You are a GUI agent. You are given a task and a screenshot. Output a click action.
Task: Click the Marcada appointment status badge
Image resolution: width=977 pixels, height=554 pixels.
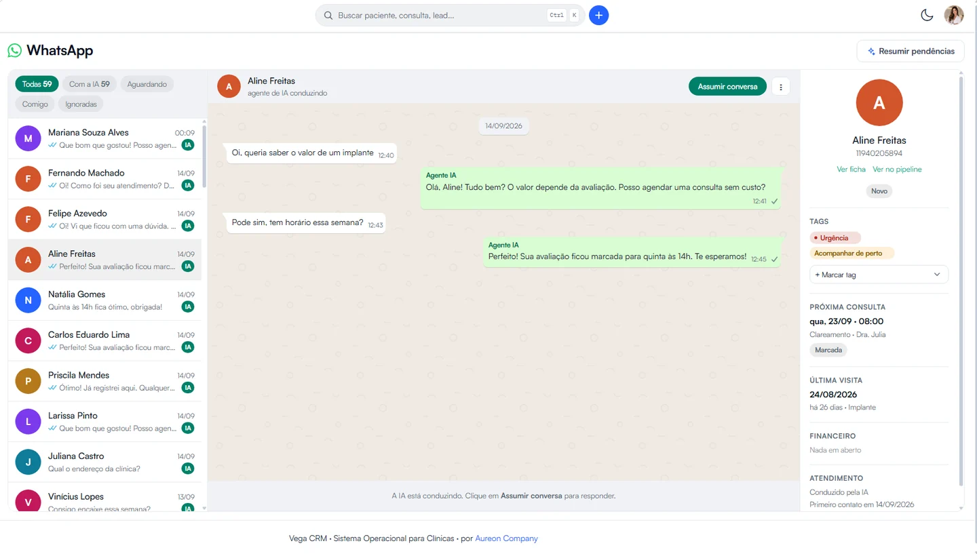tap(828, 351)
